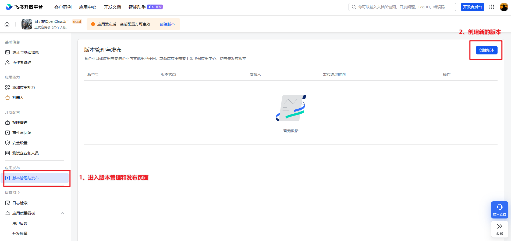Click the 待上线 status tag

pyautogui.click(x=77, y=22)
